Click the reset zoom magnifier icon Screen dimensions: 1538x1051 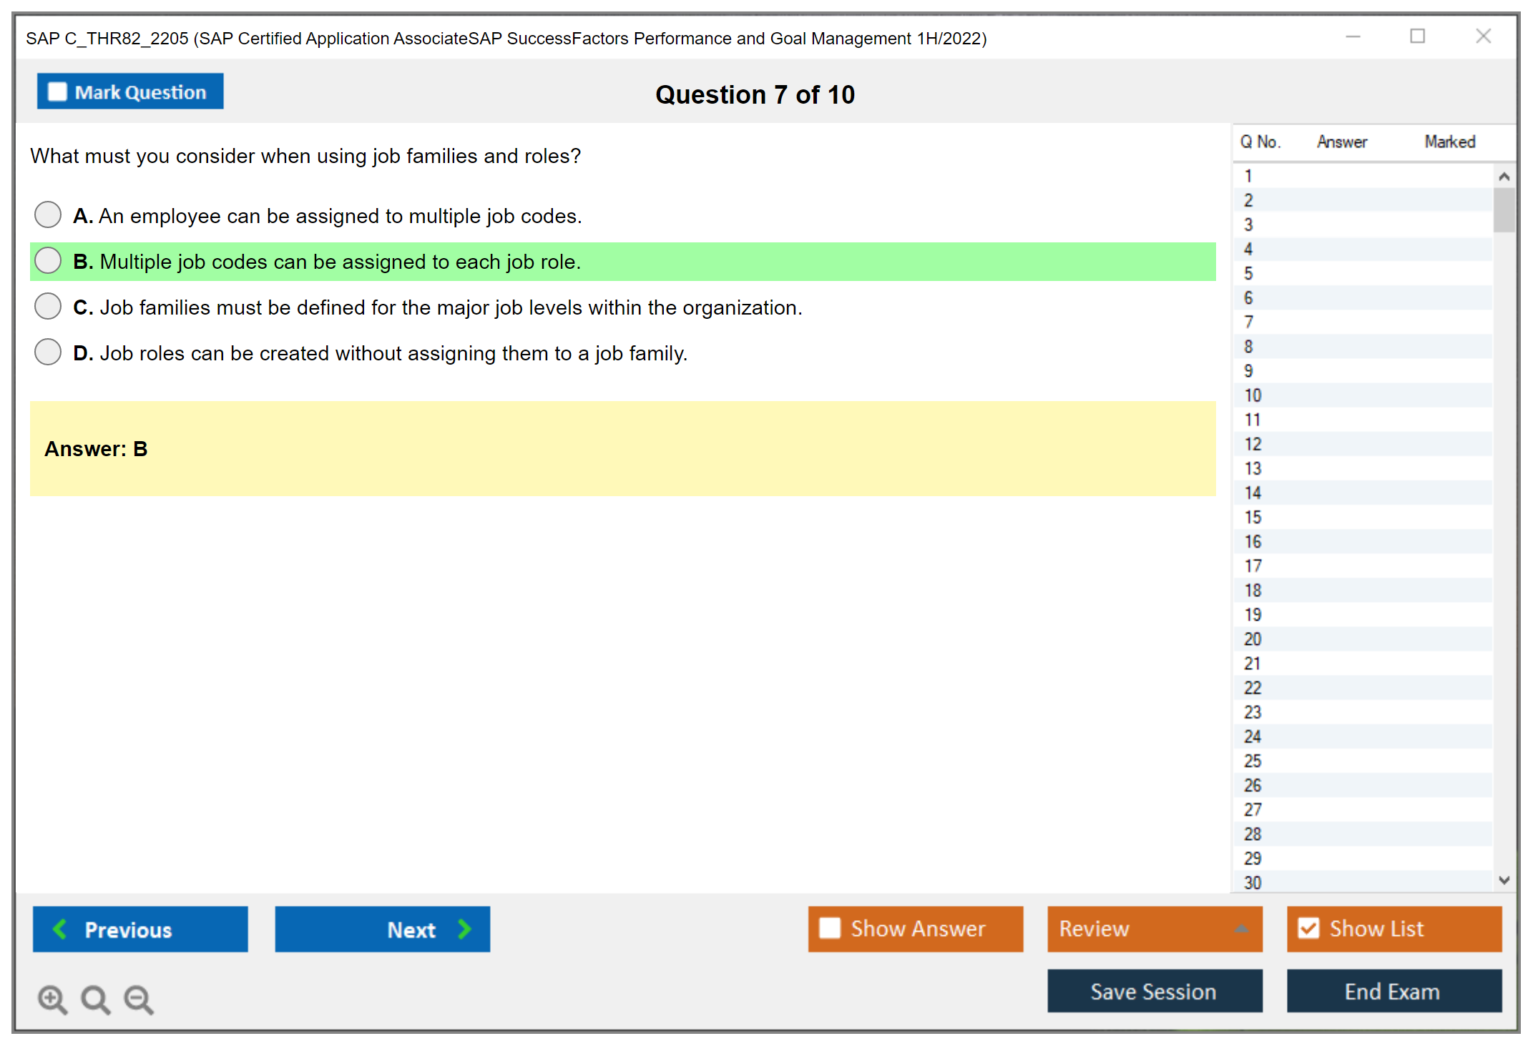95,998
